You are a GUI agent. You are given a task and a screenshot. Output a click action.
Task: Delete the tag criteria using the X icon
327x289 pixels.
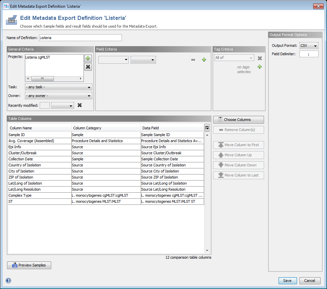[x=260, y=58]
